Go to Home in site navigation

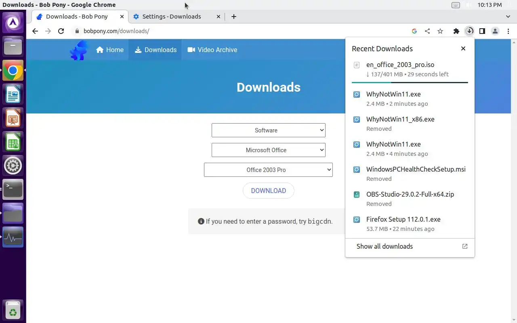point(110,50)
